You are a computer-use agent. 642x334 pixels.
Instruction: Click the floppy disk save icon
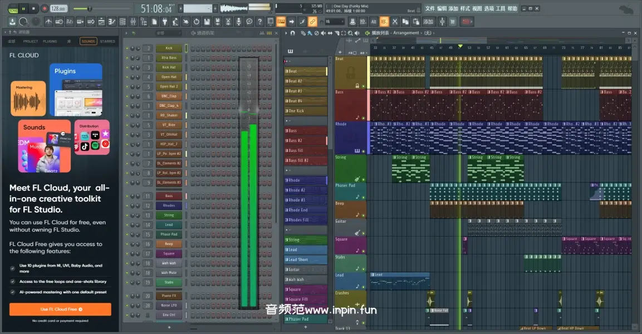207,22
